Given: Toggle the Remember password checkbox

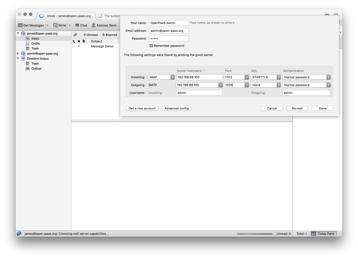Looking at the screenshot, I should (151, 46).
